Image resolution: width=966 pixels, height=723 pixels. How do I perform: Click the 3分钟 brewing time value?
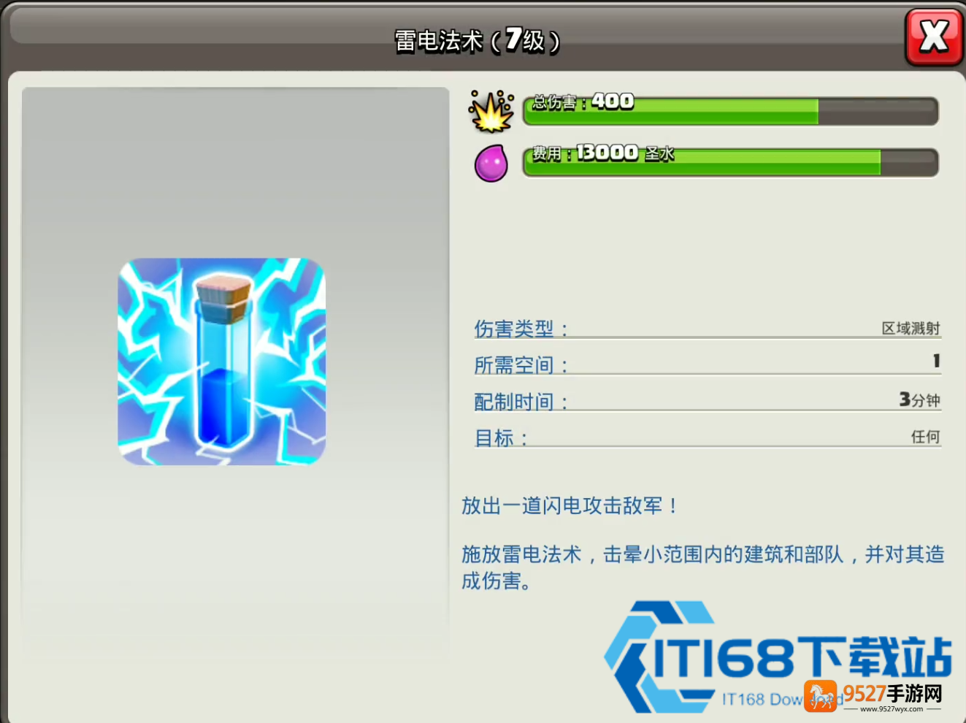tap(919, 399)
